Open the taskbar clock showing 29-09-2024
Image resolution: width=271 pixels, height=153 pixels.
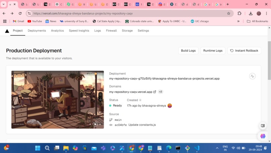[x=256, y=148]
